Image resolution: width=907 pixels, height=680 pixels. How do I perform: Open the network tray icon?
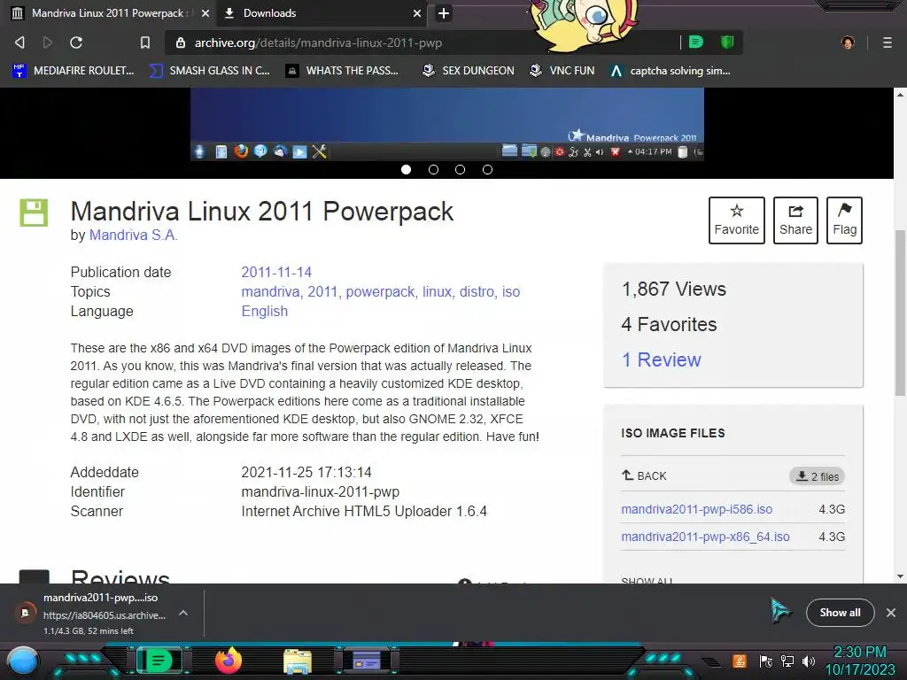[787, 661]
